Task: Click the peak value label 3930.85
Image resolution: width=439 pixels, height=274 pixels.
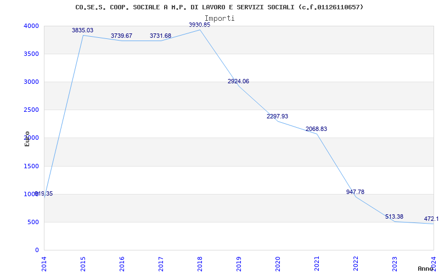Action: pyautogui.click(x=199, y=25)
